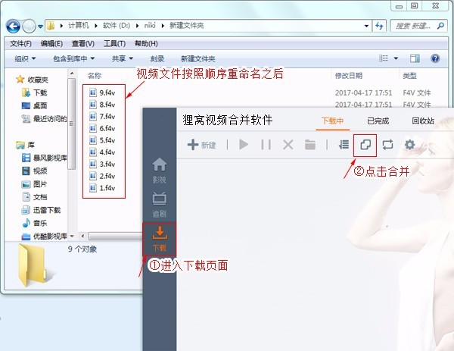Screen dimensions: 454x351
Task: Open 音乐 library
Action: pos(34,223)
